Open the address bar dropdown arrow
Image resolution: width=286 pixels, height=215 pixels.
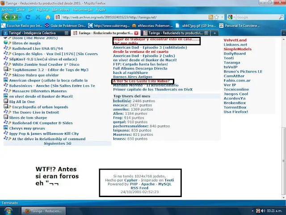pyautogui.click(x=222, y=17)
